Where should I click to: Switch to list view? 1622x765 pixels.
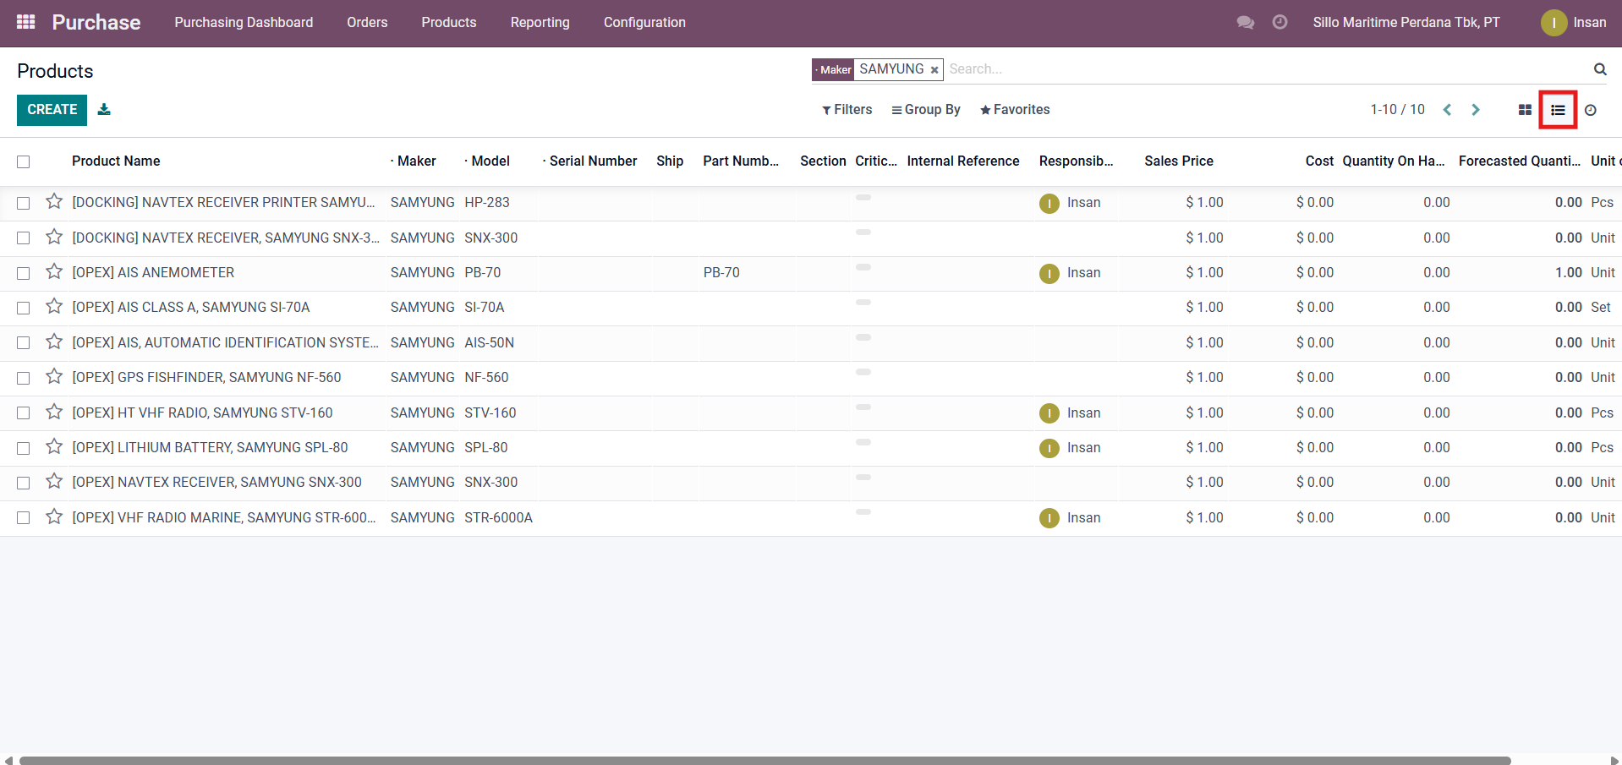coord(1558,110)
